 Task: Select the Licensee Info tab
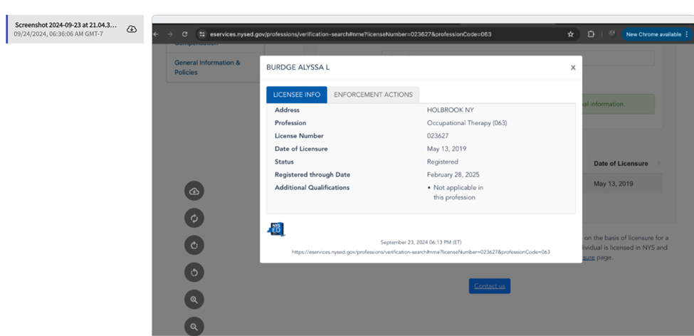tap(297, 95)
